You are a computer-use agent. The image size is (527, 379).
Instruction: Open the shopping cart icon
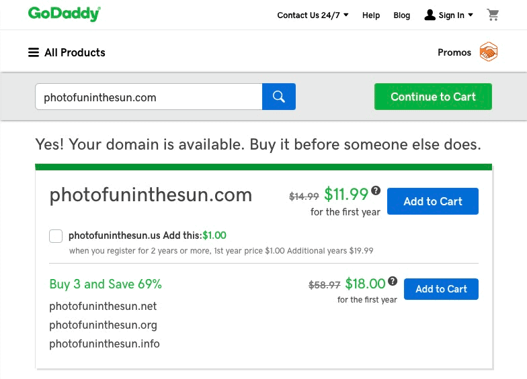point(493,15)
